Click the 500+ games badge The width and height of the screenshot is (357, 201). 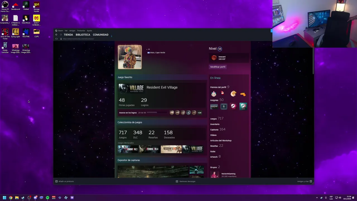tap(214, 106)
